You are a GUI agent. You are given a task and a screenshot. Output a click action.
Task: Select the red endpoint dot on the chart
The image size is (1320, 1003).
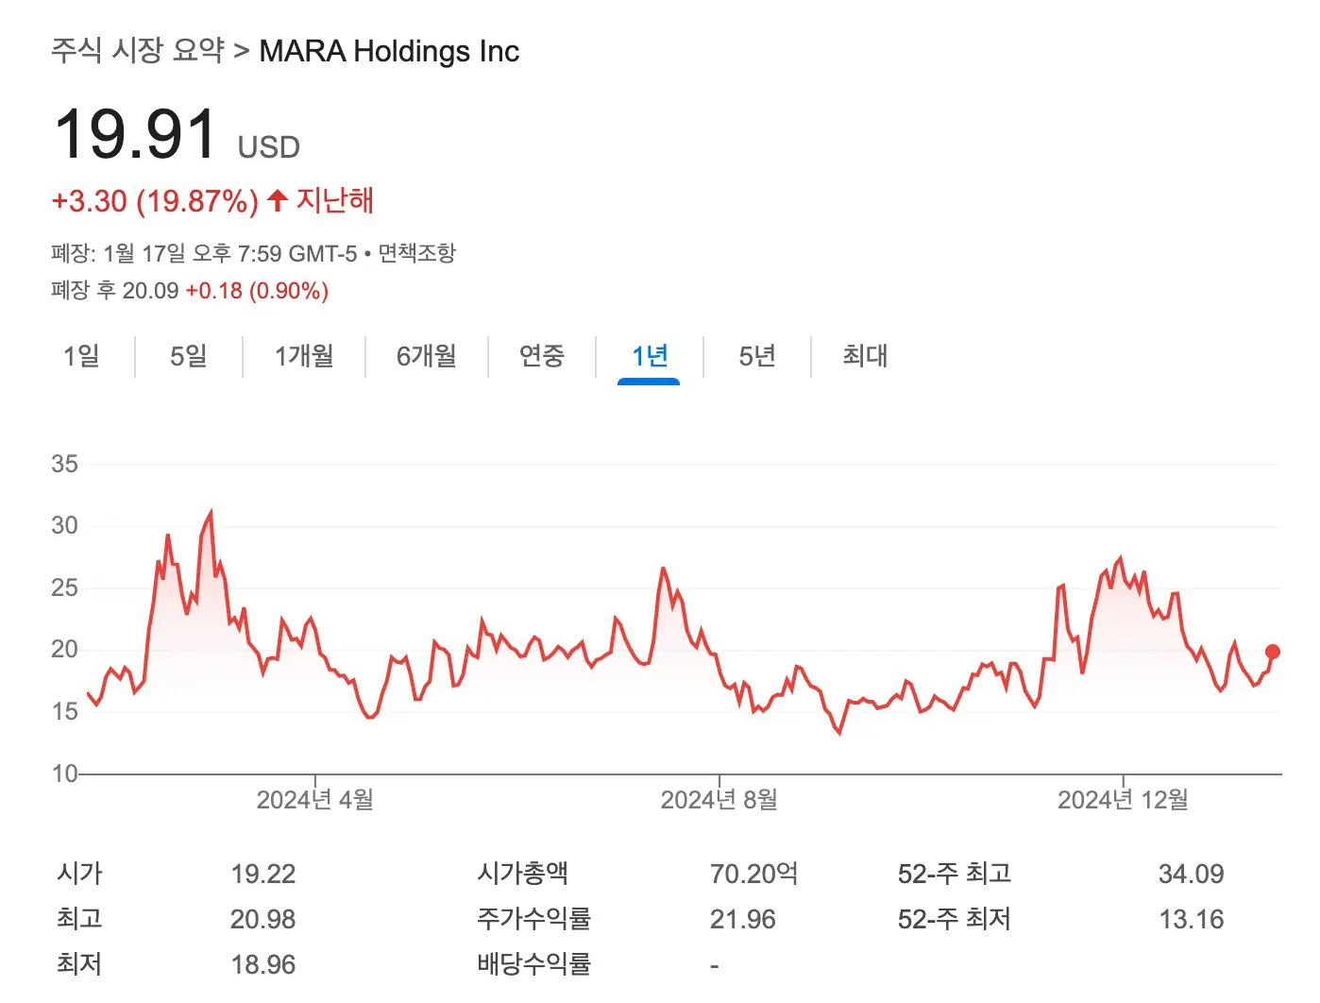[x=1273, y=651]
